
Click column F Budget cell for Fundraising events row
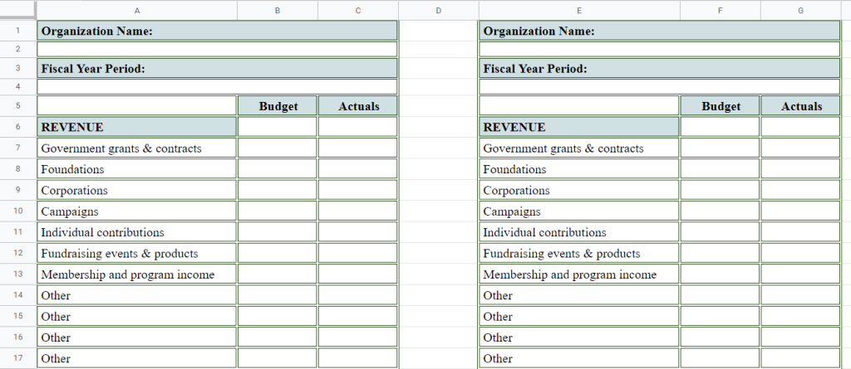[721, 253]
